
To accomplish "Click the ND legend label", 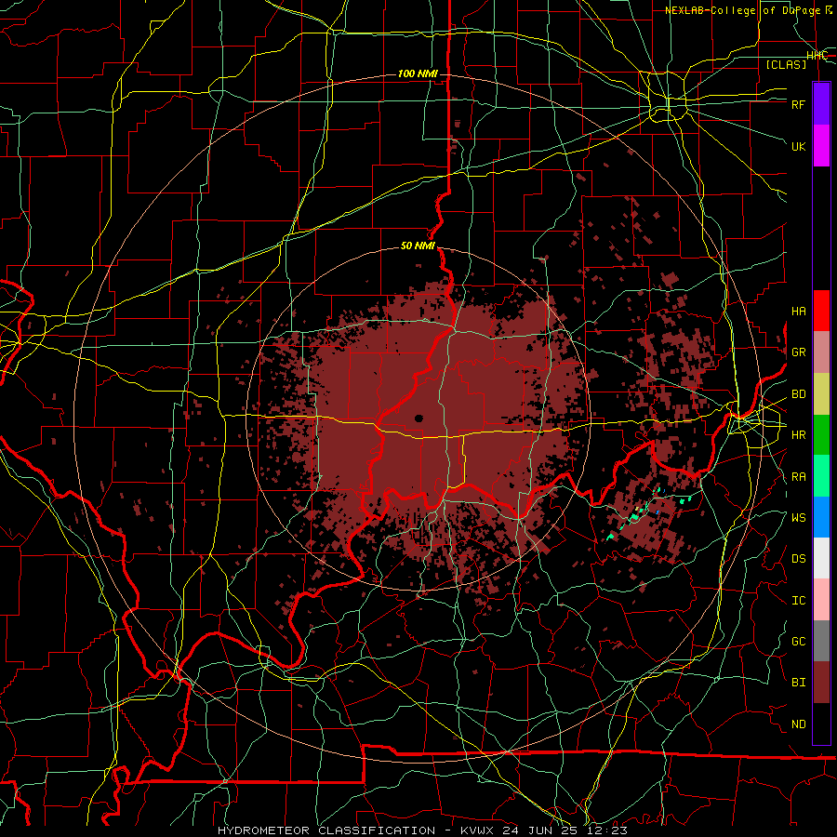I will pyautogui.click(x=798, y=724).
